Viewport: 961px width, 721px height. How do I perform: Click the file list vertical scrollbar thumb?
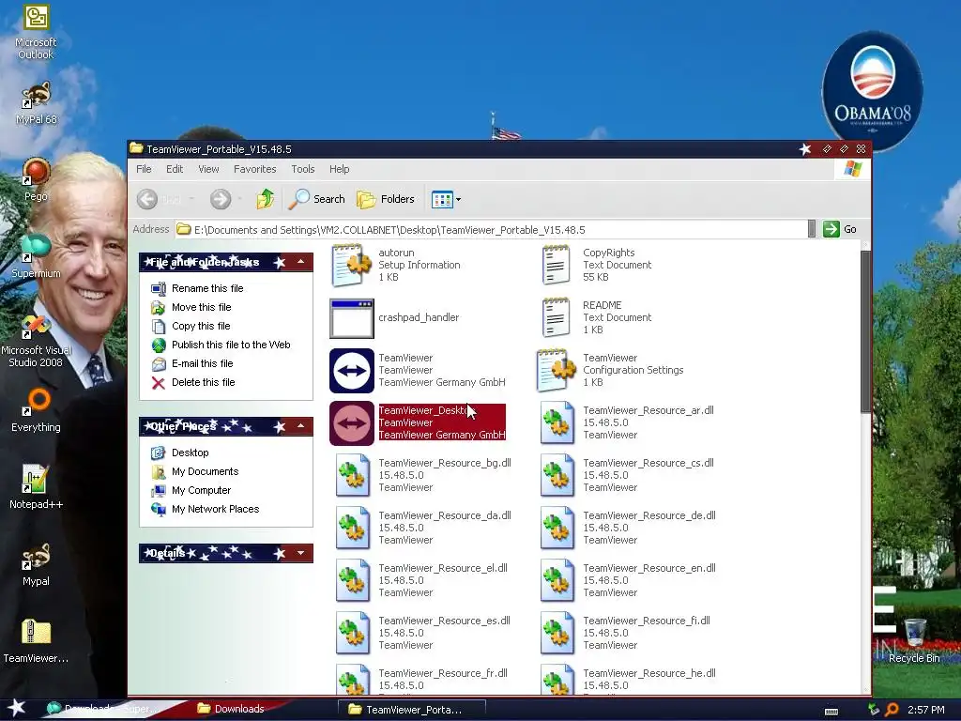click(x=865, y=331)
